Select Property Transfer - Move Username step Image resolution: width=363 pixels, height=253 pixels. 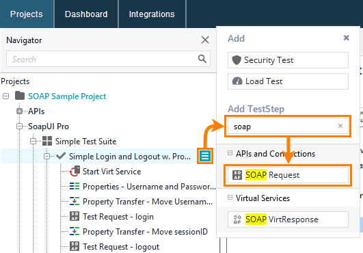point(148,202)
